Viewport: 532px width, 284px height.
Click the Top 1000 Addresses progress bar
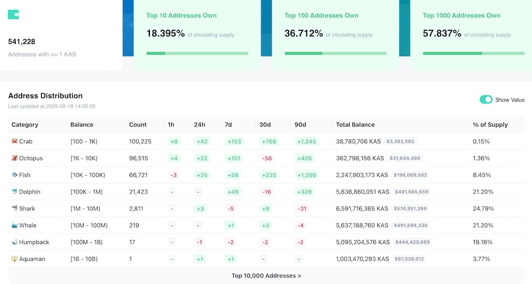473,53
